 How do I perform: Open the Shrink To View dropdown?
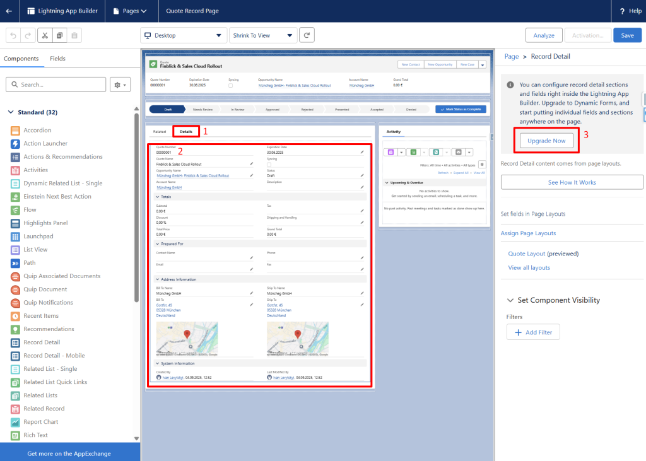coord(262,35)
